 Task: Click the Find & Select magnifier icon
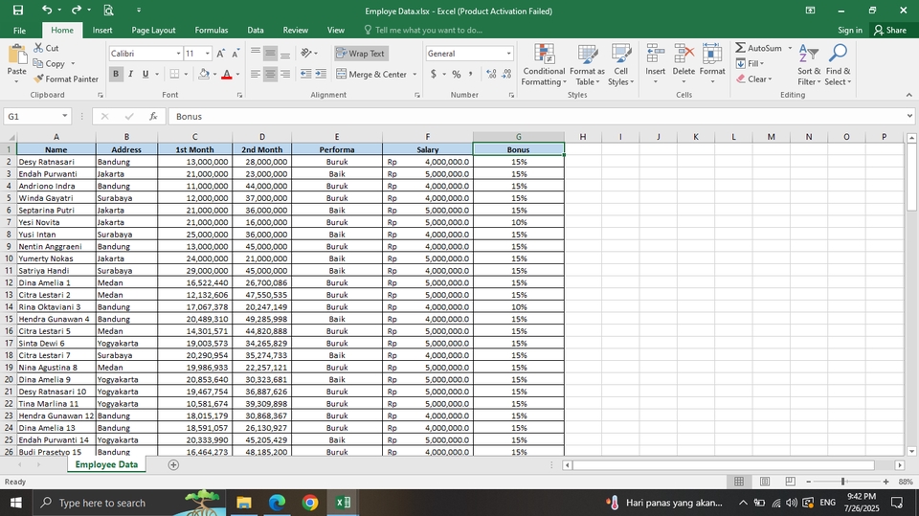click(838, 55)
